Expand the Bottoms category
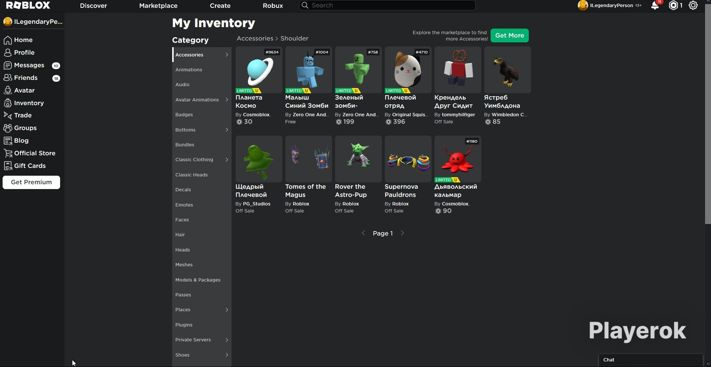Screen dimensions: 711x367 pyautogui.click(x=227, y=130)
